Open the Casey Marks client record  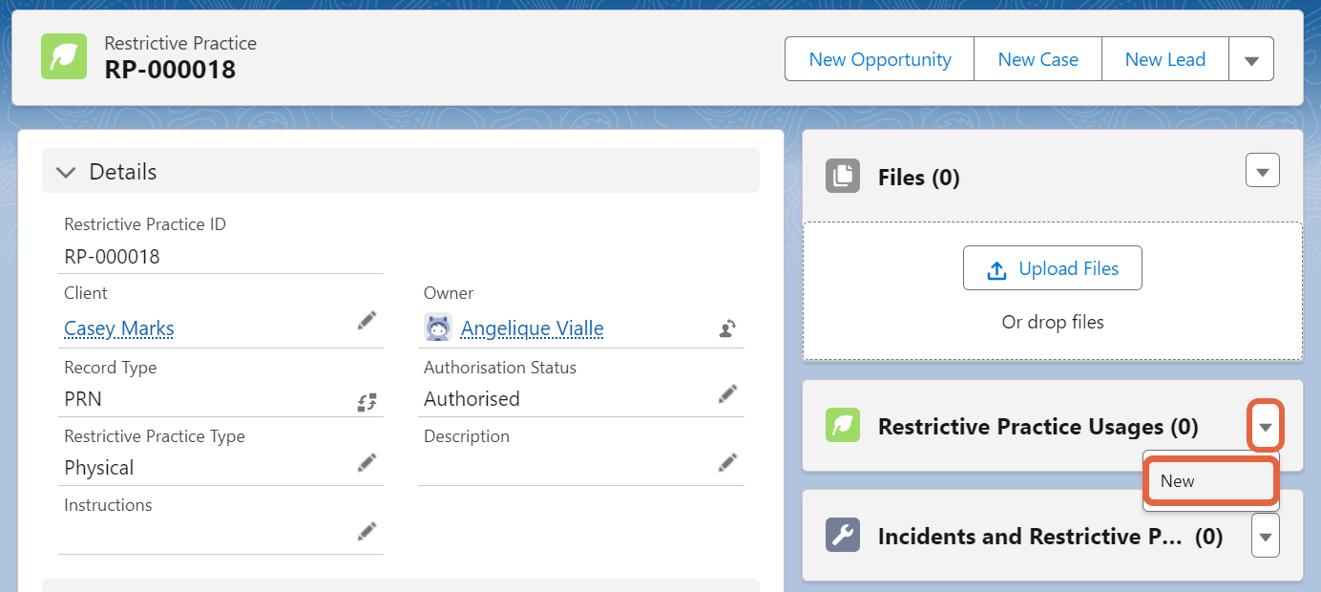pyautogui.click(x=118, y=328)
